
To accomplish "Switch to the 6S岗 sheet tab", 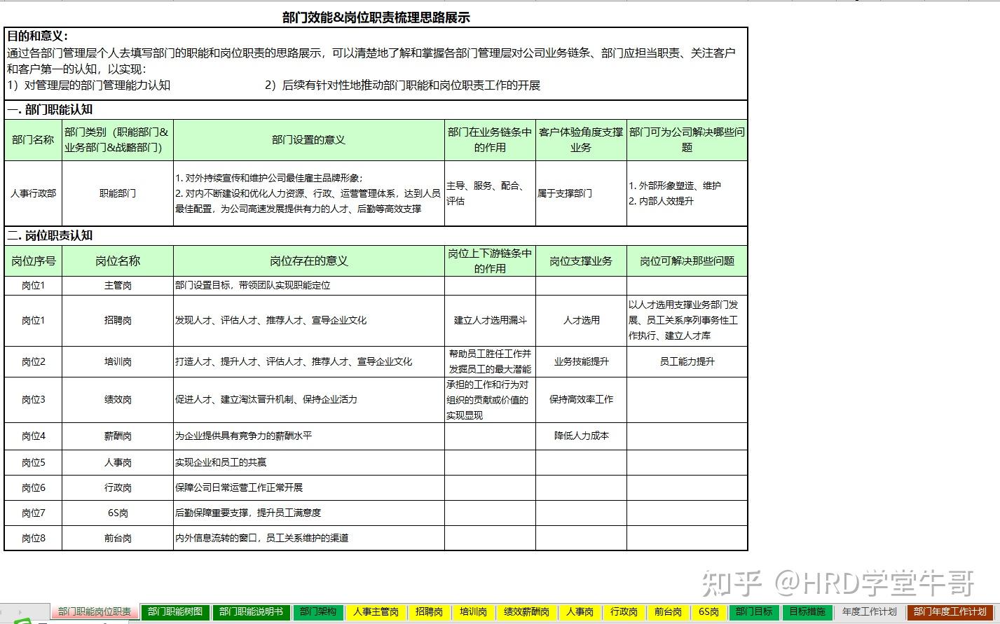I will (708, 611).
